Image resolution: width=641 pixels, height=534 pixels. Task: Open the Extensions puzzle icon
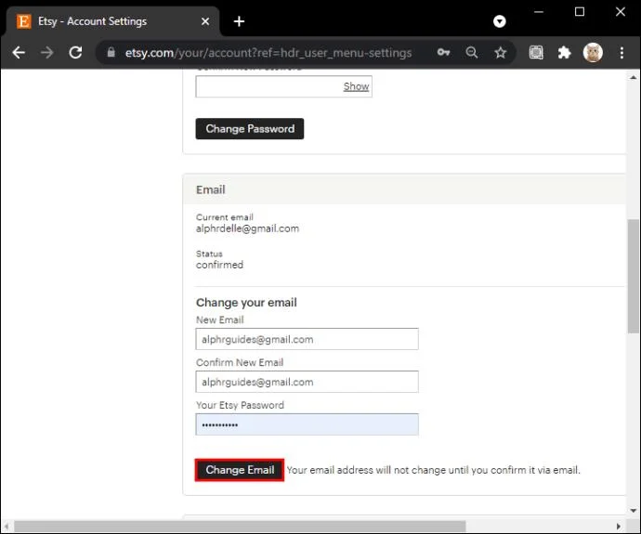[x=564, y=52]
